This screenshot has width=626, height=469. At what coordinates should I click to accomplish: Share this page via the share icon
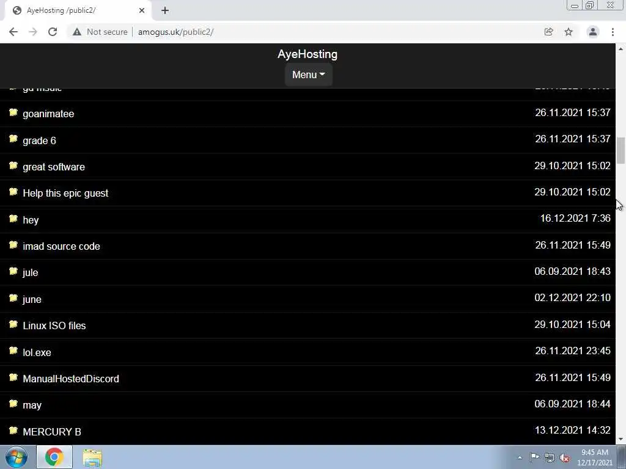[548, 32]
